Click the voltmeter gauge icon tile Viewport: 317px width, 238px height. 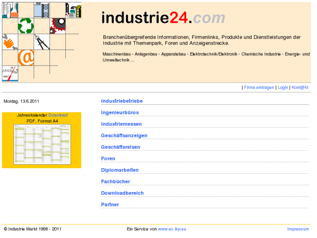tap(10, 73)
